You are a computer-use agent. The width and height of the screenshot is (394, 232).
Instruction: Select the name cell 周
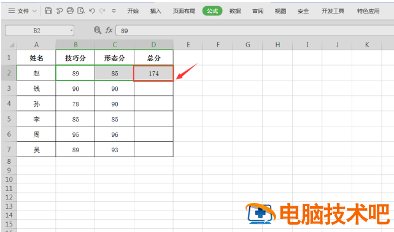click(x=36, y=134)
